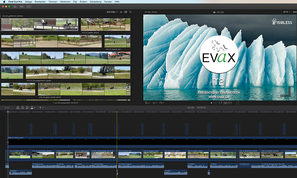Select the T2 Rieser audio clip
This screenshot has height=178, width=297.
coord(20,172)
